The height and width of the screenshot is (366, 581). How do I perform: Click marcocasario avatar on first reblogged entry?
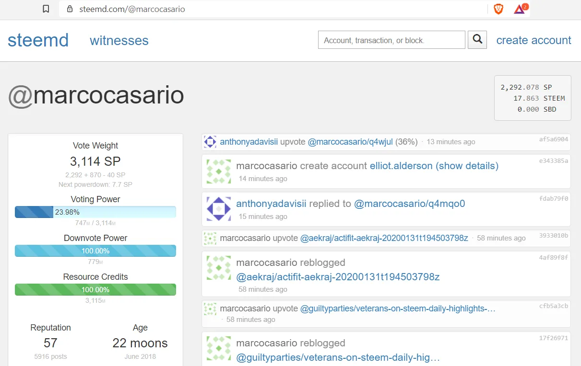coord(218,268)
